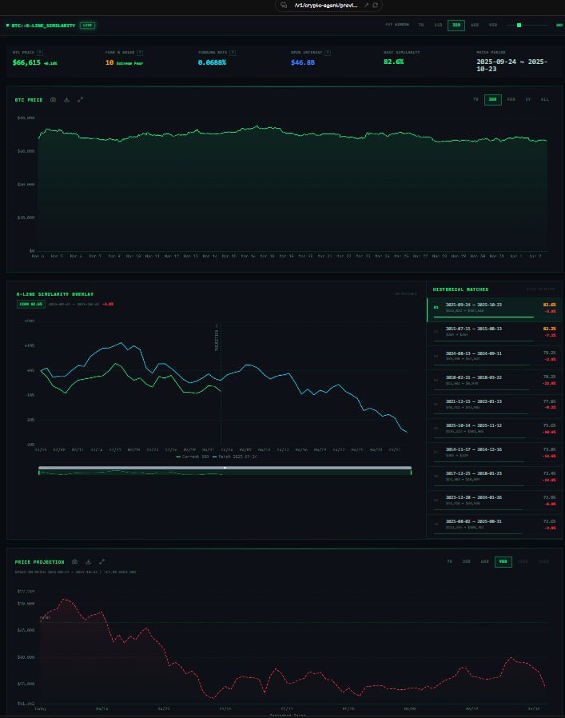Set fit window to 7D

tap(421, 25)
